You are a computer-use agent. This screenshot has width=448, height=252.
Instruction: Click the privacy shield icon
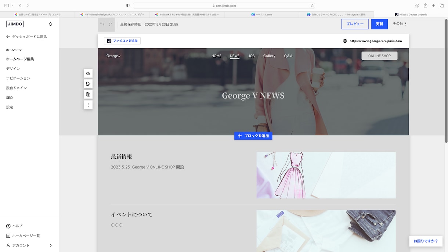(x=128, y=6)
